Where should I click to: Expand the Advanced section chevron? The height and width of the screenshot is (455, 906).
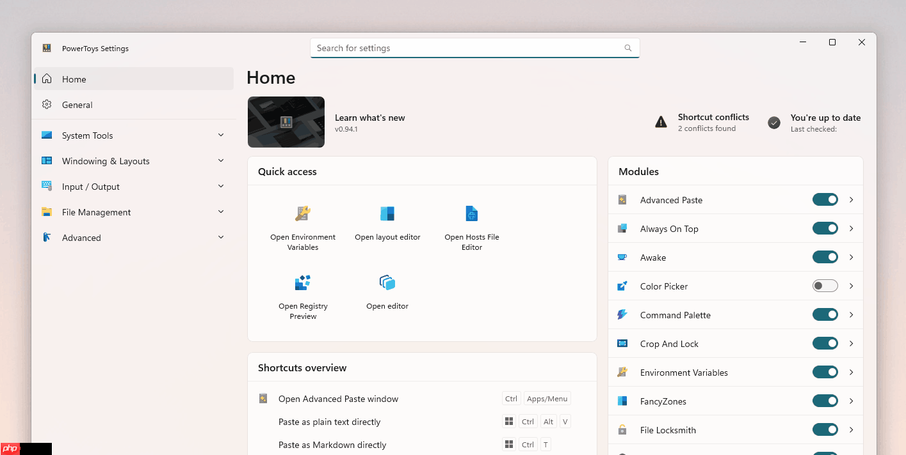tap(221, 237)
